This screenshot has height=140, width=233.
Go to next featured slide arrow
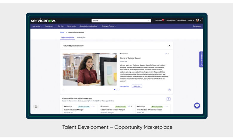[x=169, y=90]
